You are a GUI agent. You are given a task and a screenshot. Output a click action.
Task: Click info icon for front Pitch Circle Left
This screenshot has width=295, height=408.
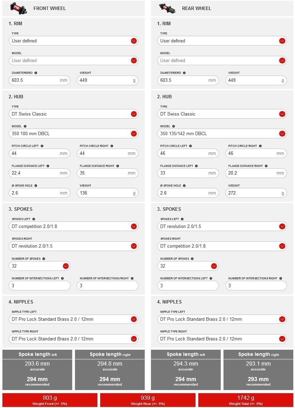coord(42,146)
